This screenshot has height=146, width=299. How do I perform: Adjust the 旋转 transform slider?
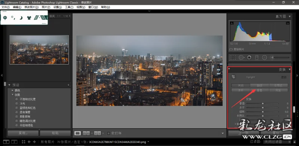click(263, 112)
